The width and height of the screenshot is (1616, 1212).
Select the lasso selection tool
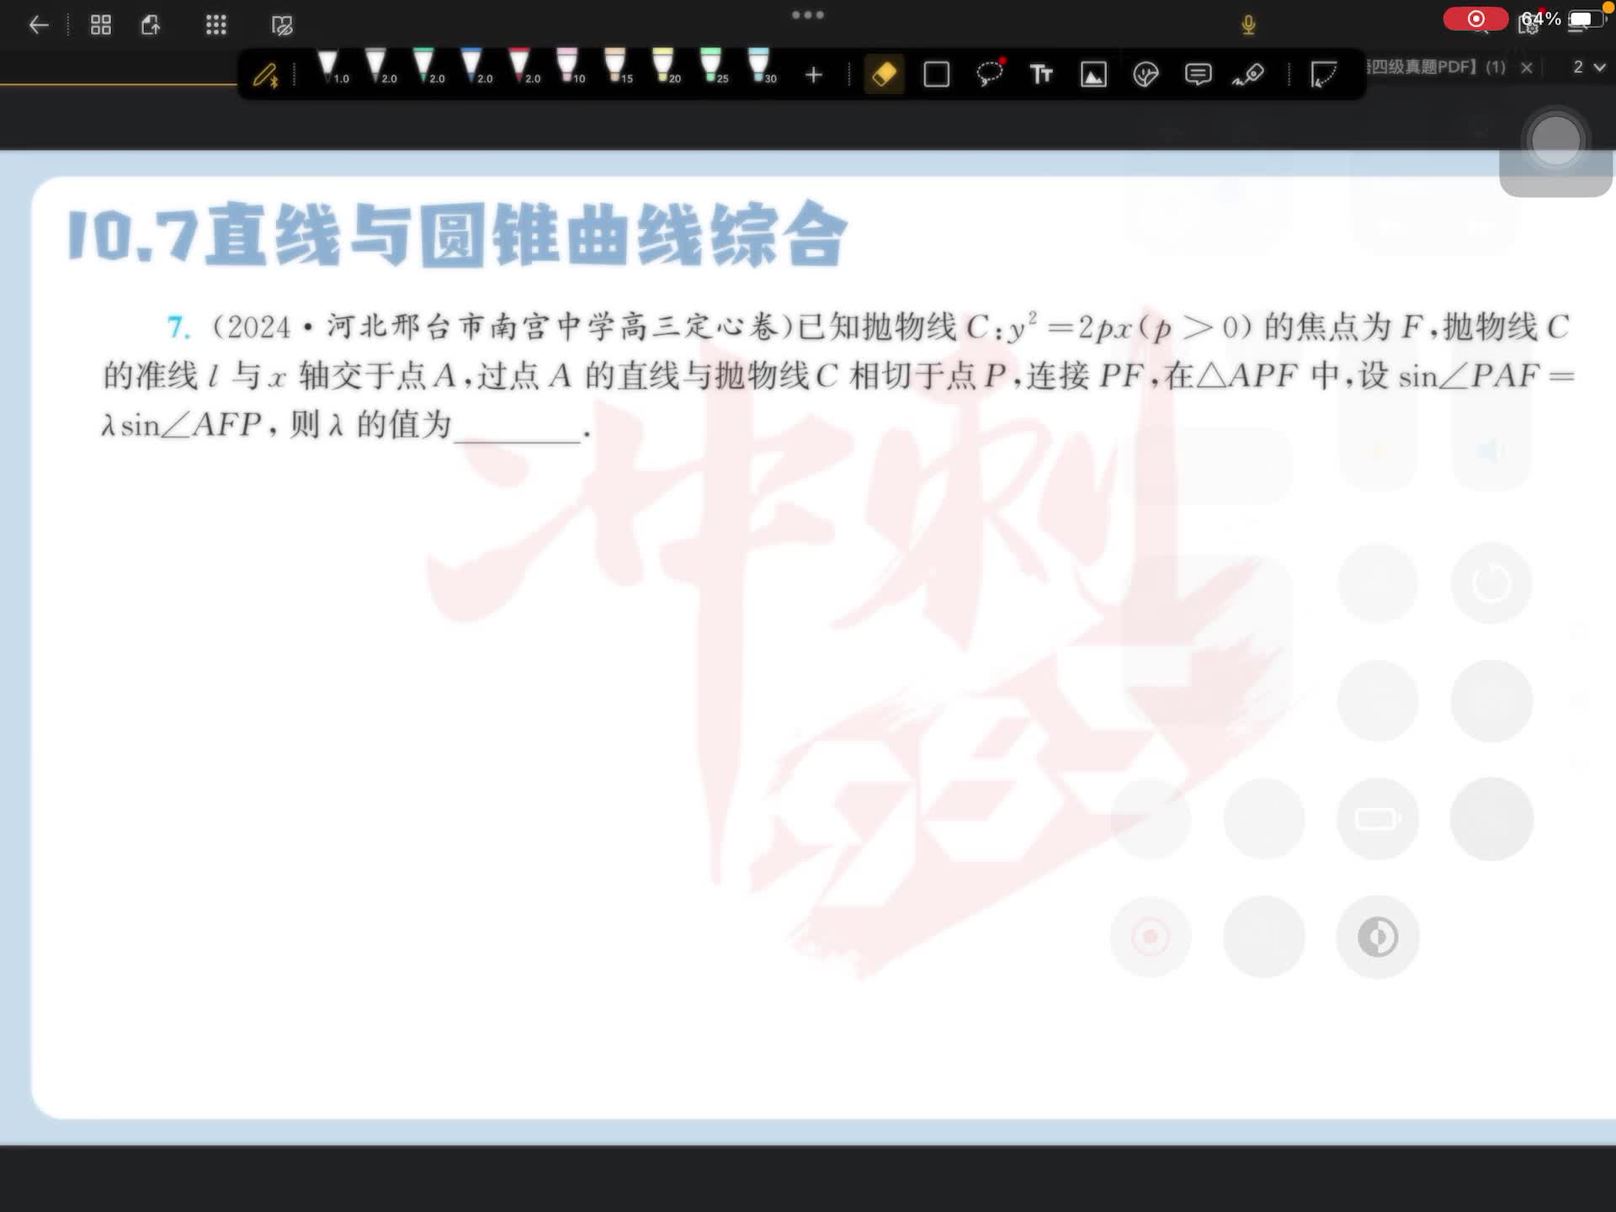coord(989,75)
